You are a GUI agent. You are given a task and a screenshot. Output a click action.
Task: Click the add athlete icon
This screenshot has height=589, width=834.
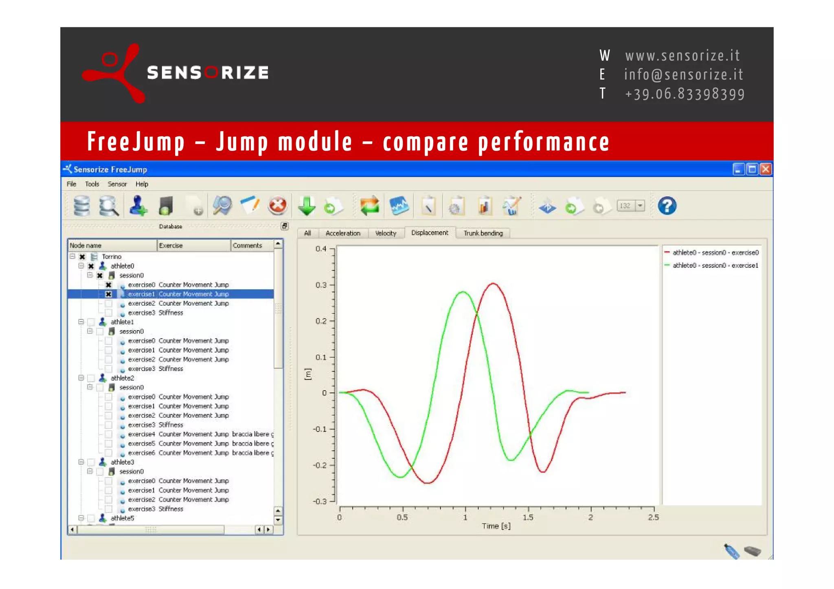138,206
